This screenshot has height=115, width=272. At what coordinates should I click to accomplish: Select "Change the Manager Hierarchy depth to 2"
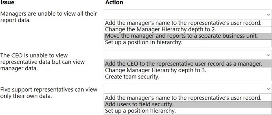(x=160, y=29)
